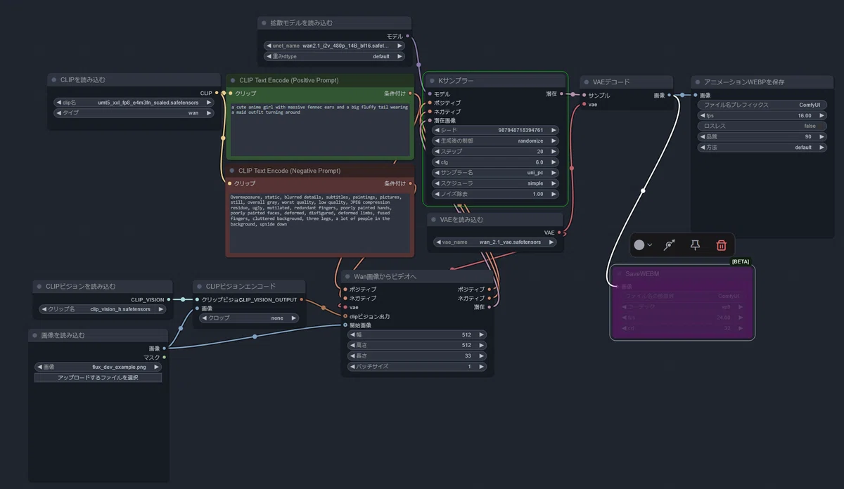Click the モデル output port on 拡散モデルを読み込む
This screenshot has width=844, height=489.
[x=408, y=35]
